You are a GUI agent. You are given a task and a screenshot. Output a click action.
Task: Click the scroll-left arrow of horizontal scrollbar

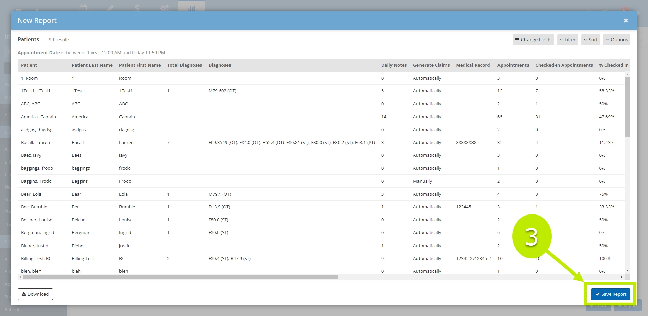[x=21, y=277]
